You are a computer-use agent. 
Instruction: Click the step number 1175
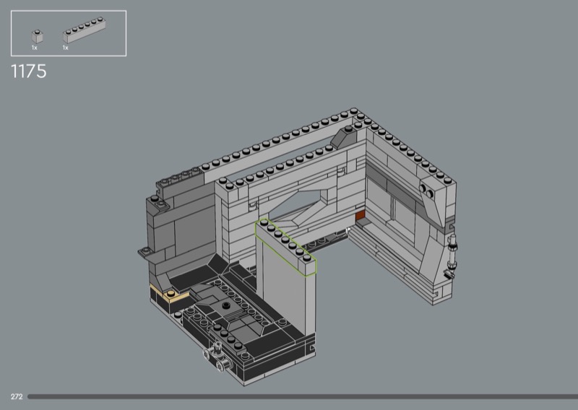click(29, 71)
